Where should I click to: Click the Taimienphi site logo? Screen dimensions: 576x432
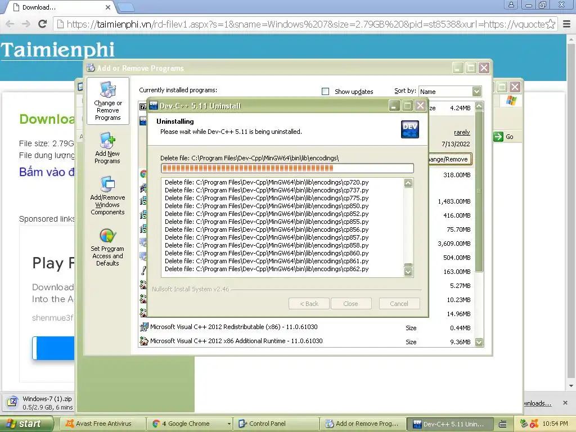[x=58, y=49]
